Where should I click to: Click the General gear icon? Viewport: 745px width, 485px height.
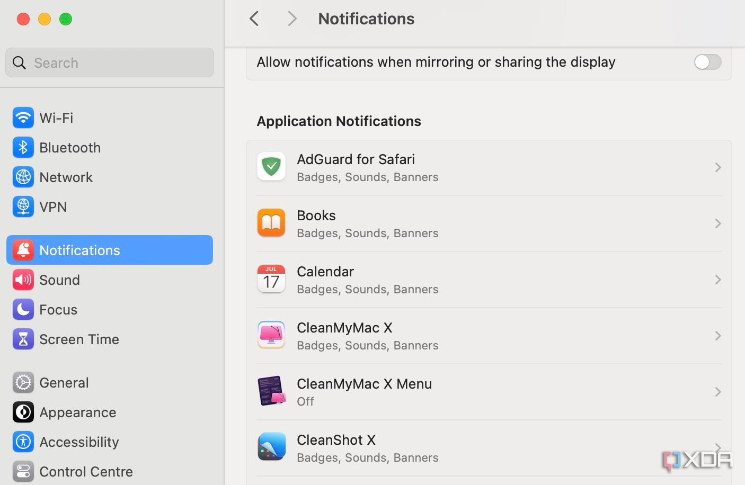23,382
